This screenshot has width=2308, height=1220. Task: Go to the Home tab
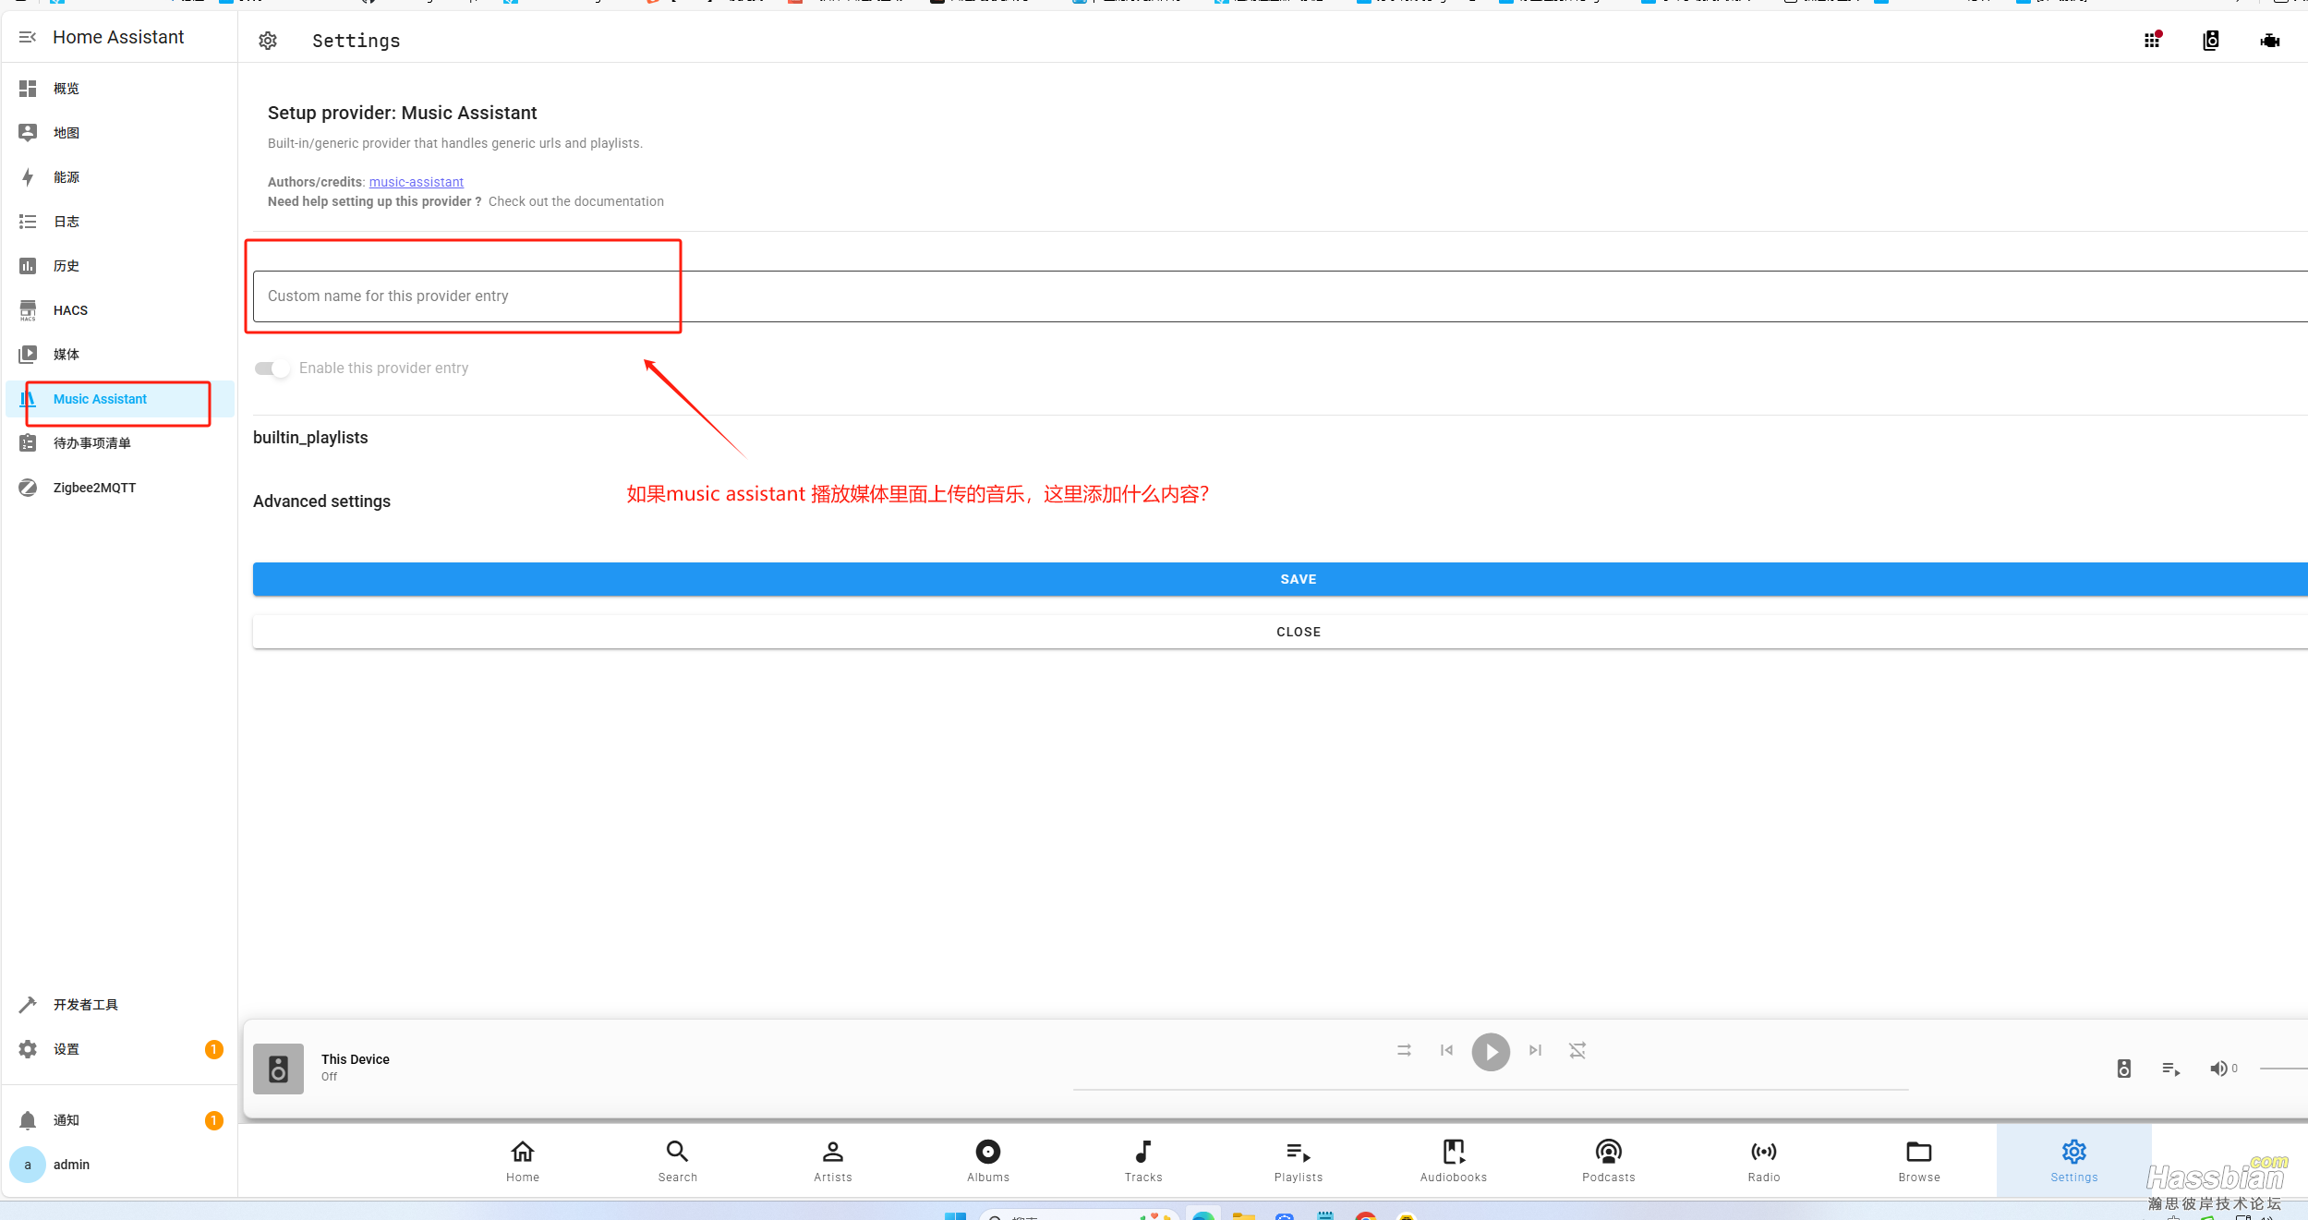pyautogui.click(x=523, y=1161)
